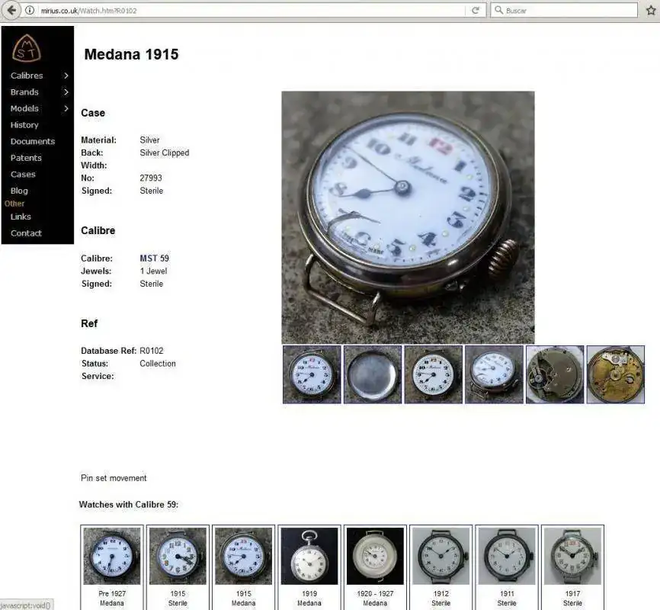Open the Patents section
The image size is (660, 610).
(x=26, y=158)
